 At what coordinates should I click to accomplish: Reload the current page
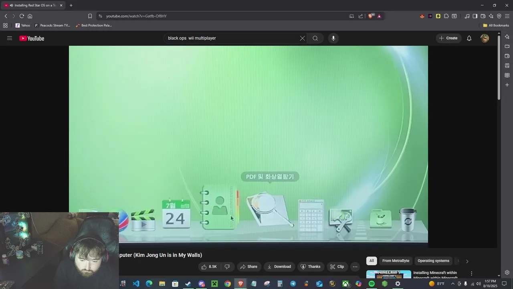point(22,16)
